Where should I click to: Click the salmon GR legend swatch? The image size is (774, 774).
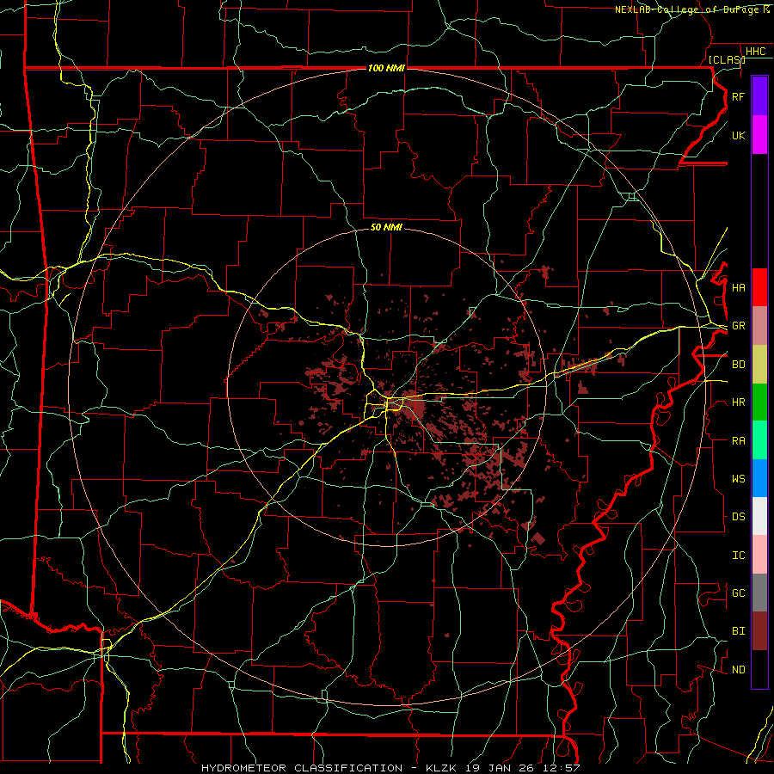(x=759, y=326)
